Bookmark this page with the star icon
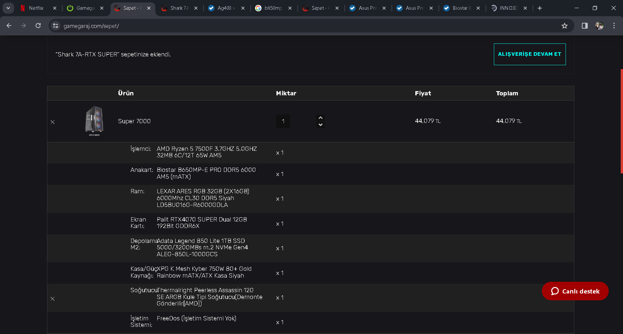This screenshot has height=334, width=623. pyautogui.click(x=565, y=26)
